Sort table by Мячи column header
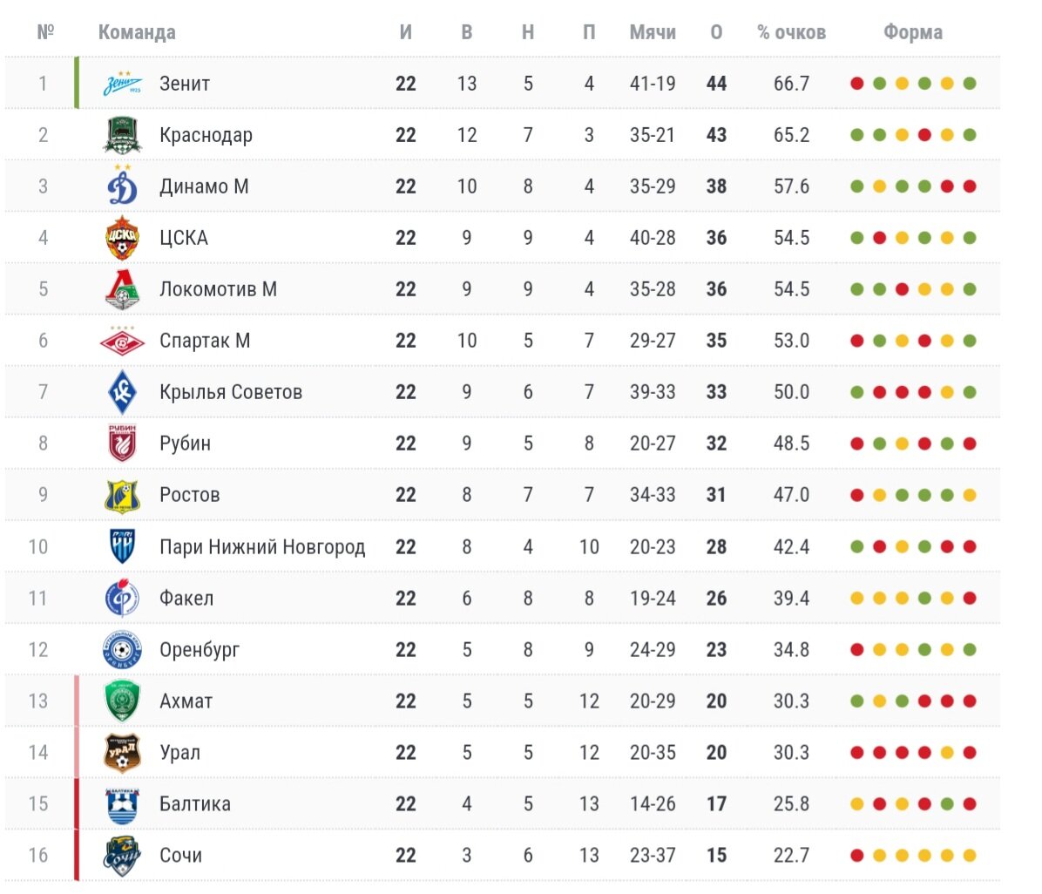 [653, 32]
